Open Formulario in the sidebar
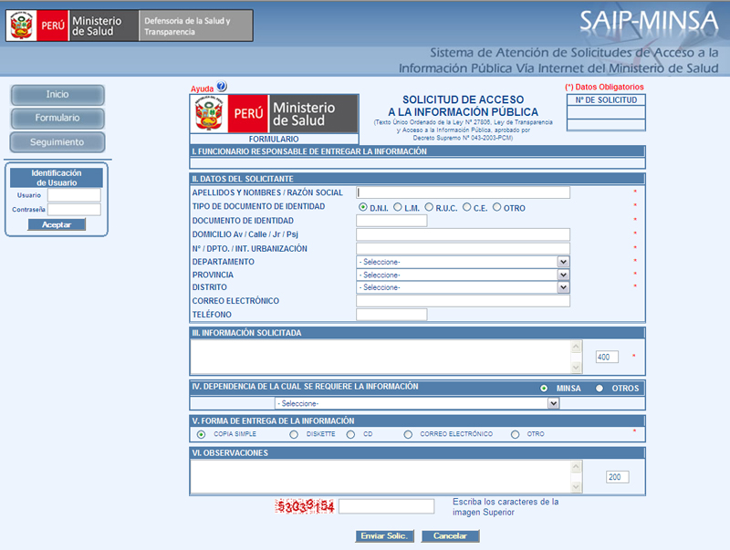The image size is (730, 550). (57, 119)
